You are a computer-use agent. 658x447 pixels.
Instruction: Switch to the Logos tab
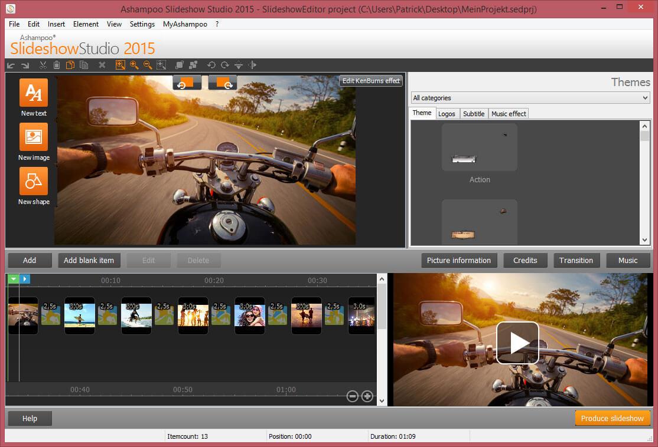[447, 114]
